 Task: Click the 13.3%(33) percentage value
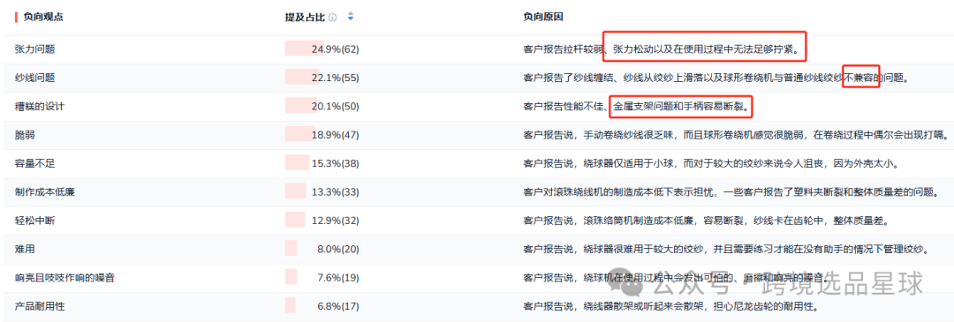[335, 192]
